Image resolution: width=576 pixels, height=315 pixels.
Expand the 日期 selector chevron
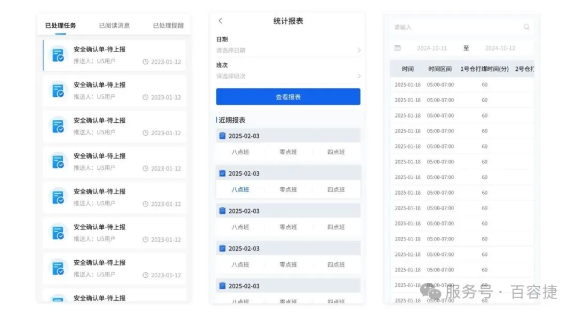359,50
